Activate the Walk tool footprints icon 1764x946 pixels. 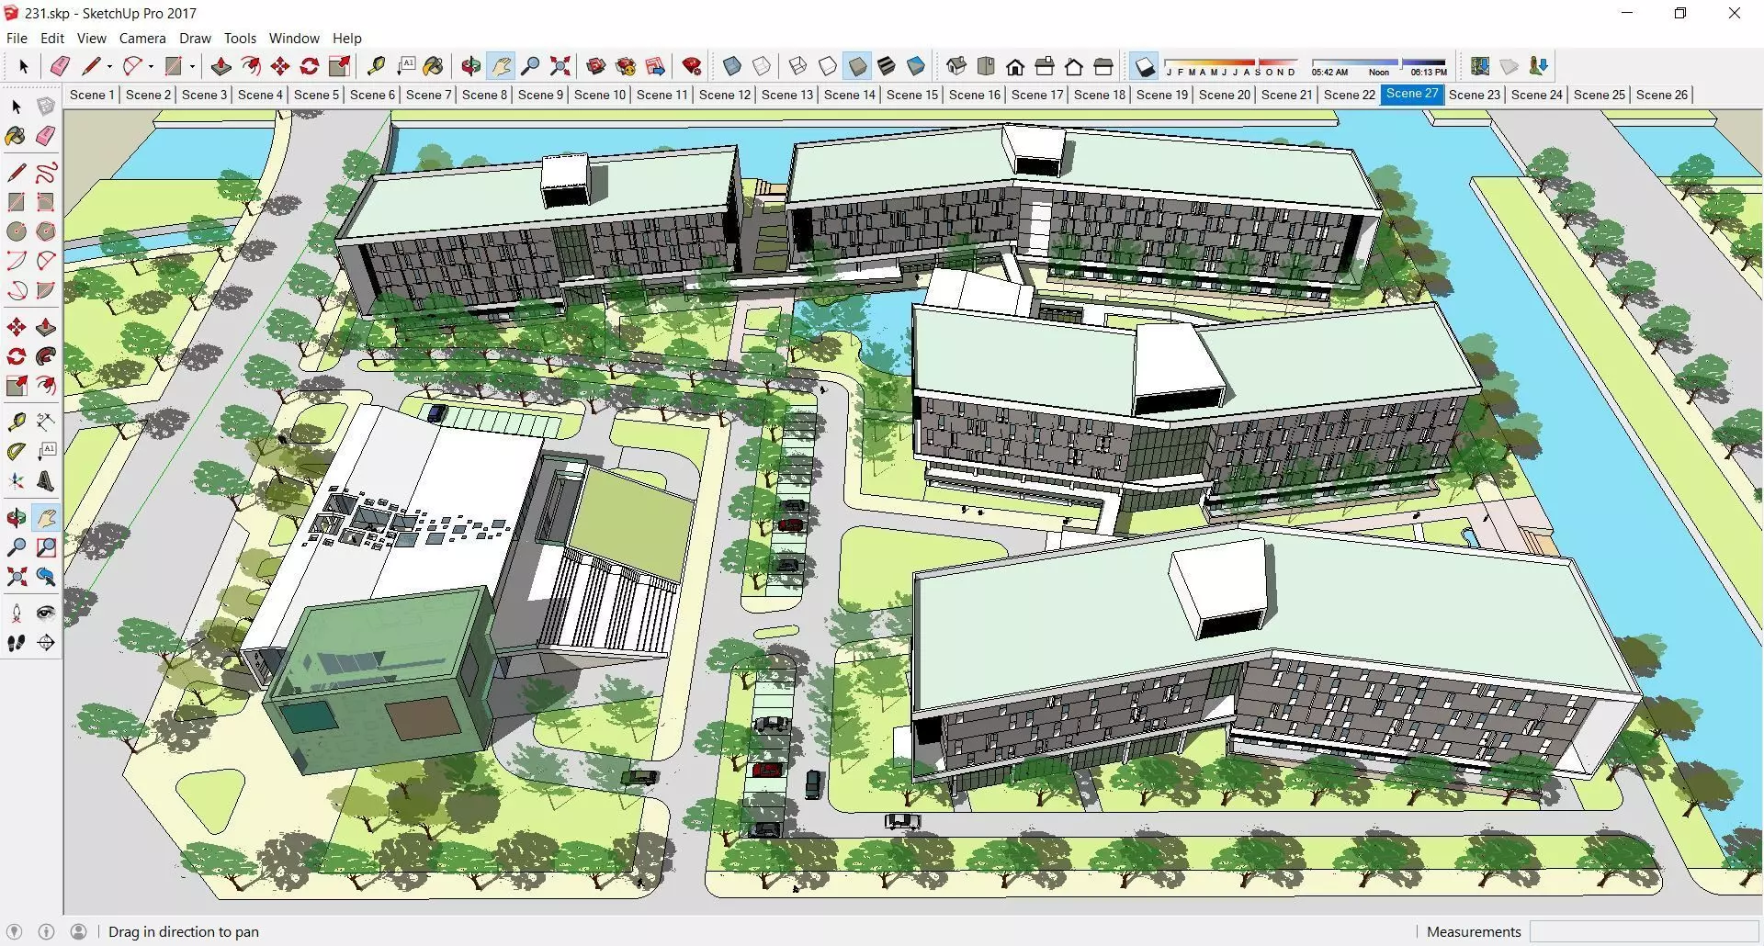pyautogui.click(x=17, y=643)
